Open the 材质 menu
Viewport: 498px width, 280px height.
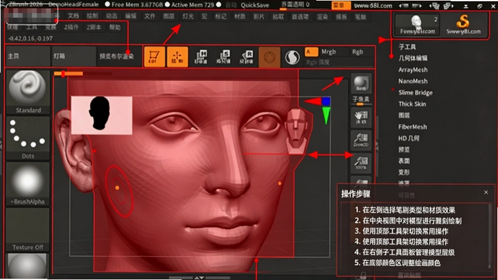coord(240,16)
